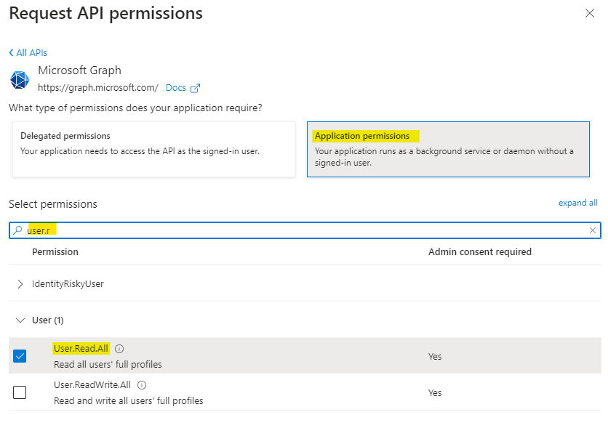The height and width of the screenshot is (436, 608).
Task: Check the User.ReadWrite.All permission checkbox
Action: [x=20, y=392]
